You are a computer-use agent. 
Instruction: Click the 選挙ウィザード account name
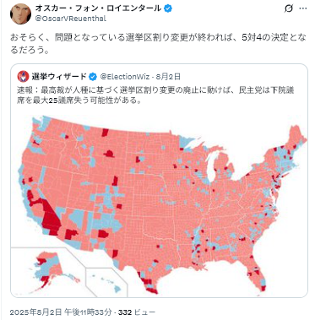pyautogui.click(x=59, y=77)
